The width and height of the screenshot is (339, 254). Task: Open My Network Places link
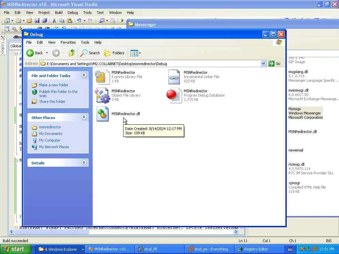click(54, 147)
